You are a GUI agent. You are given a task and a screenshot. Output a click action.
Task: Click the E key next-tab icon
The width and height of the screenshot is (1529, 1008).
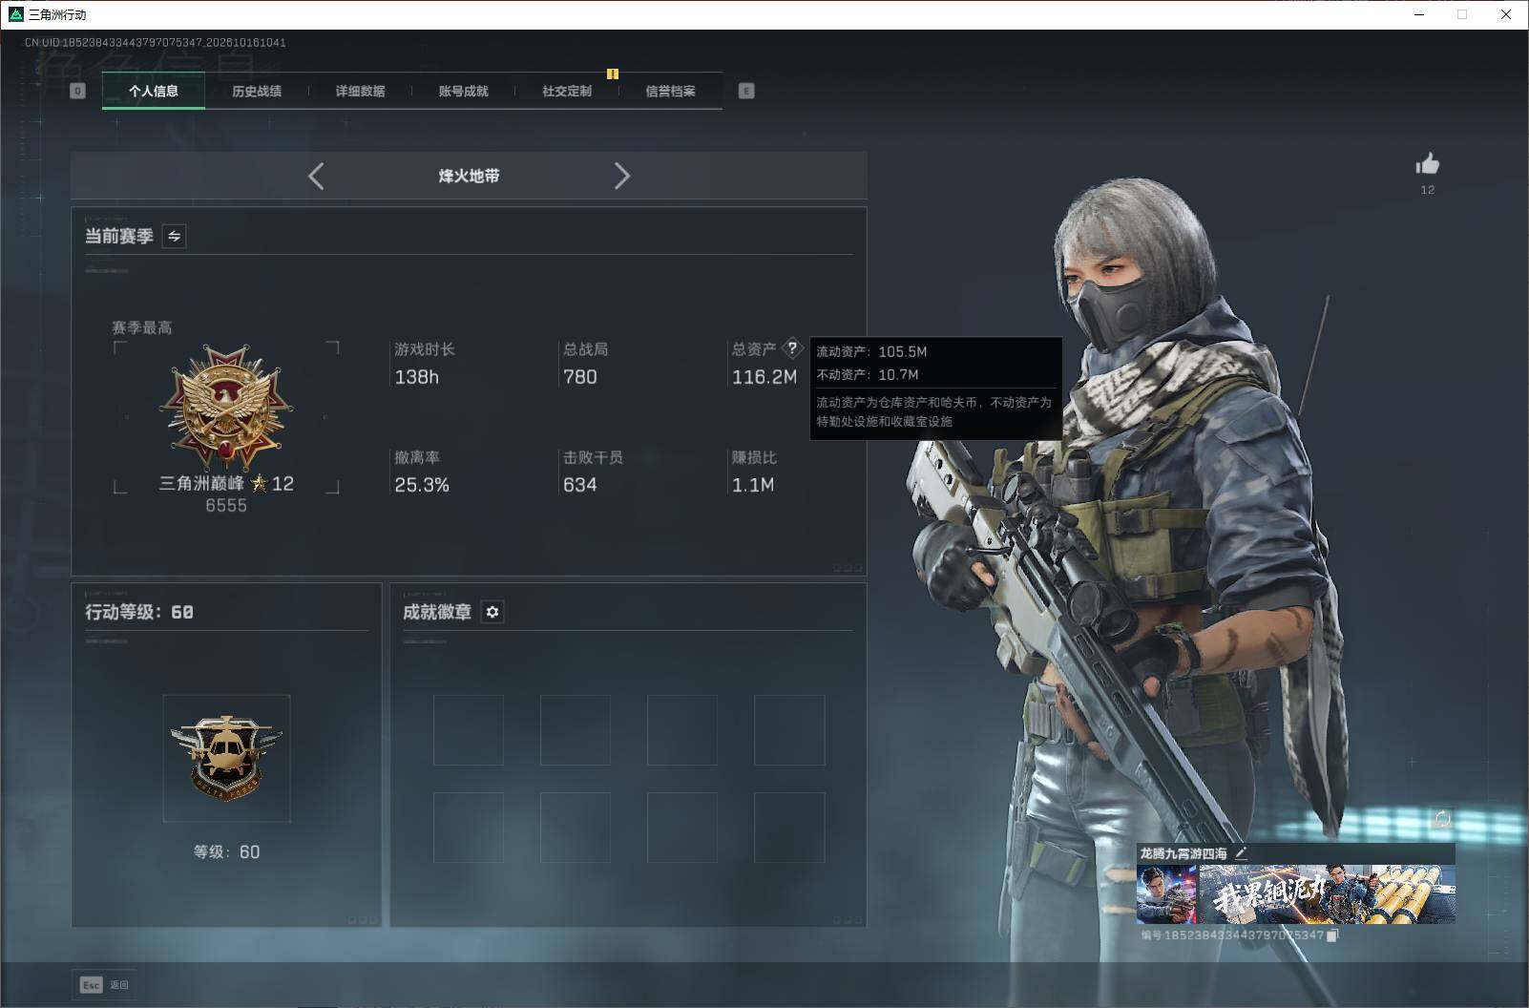(x=746, y=91)
